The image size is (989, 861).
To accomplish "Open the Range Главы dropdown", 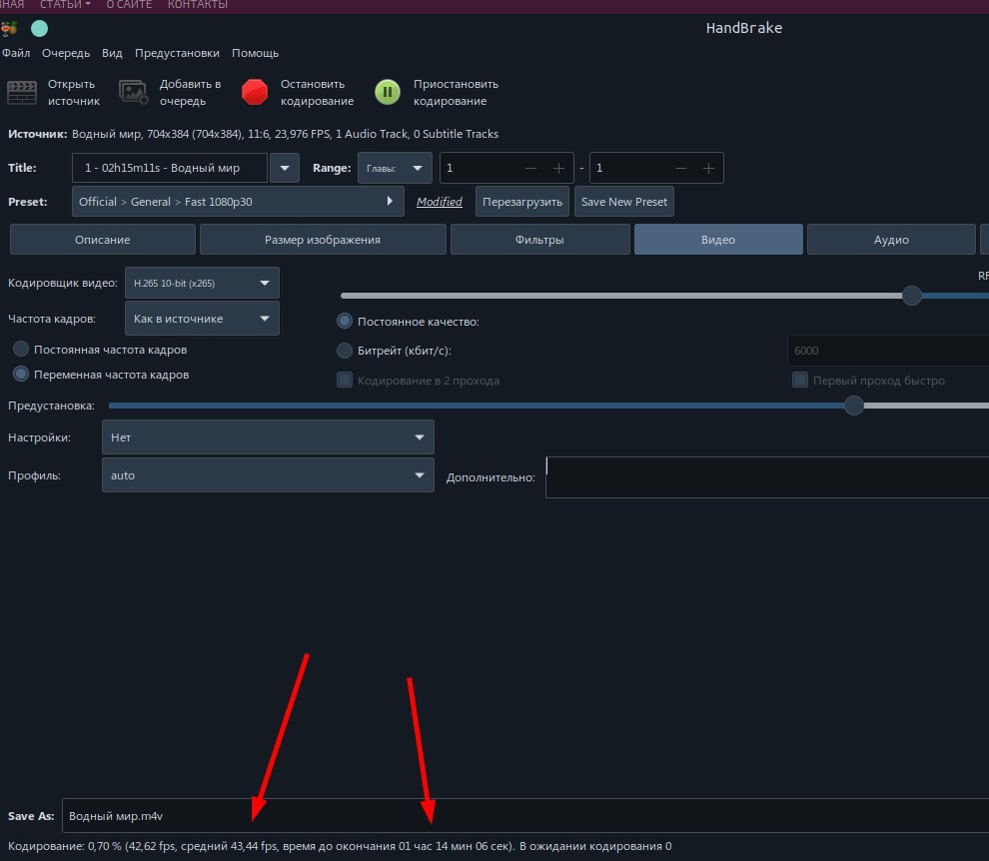I will pos(395,168).
